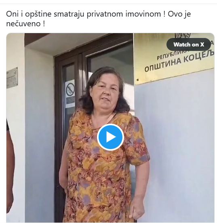Click the coat of arms above the gold sign
The height and width of the screenshot is (223, 217).
(x=183, y=36)
